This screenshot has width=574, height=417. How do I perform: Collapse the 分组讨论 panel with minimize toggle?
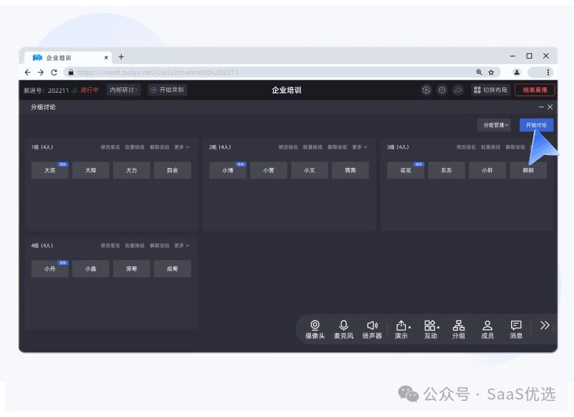pos(542,107)
